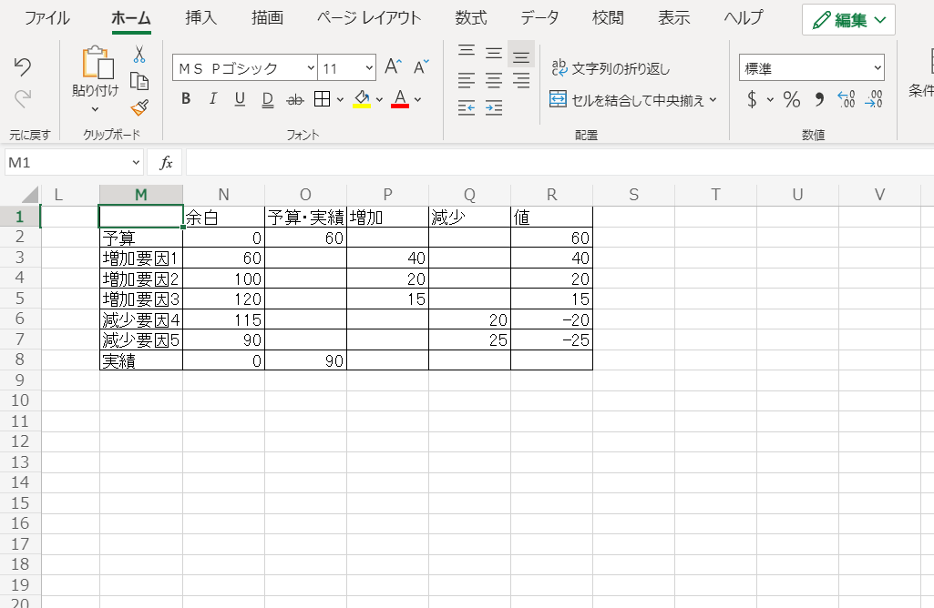Click the percent style icon
934x608 pixels.
[x=792, y=99]
